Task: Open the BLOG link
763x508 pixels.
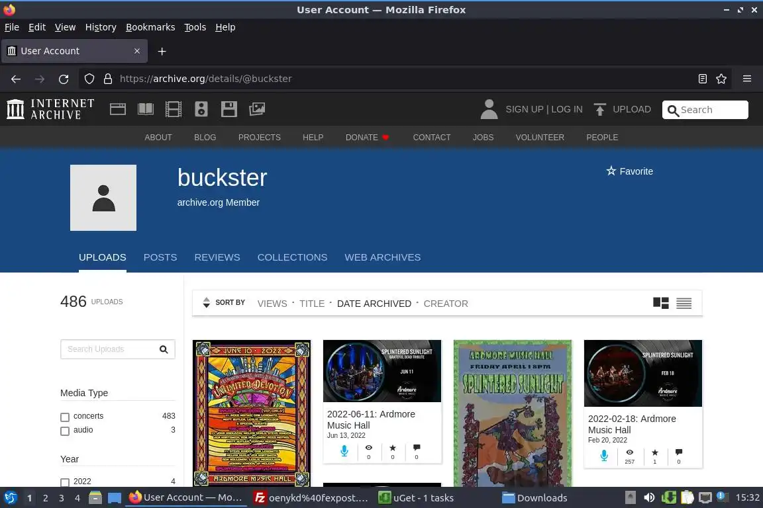Action: pyautogui.click(x=205, y=138)
